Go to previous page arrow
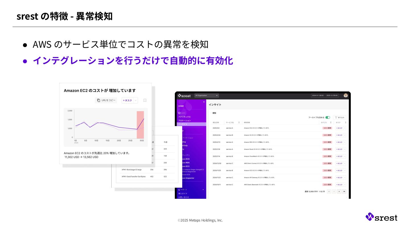This screenshot has width=410, height=230. 334,191
